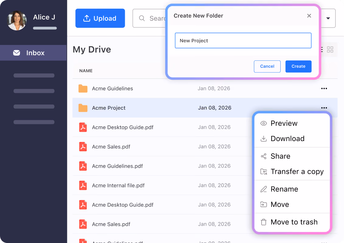Open the Inbox sidebar item
Image resolution: width=344 pixels, height=243 pixels.
(33, 53)
